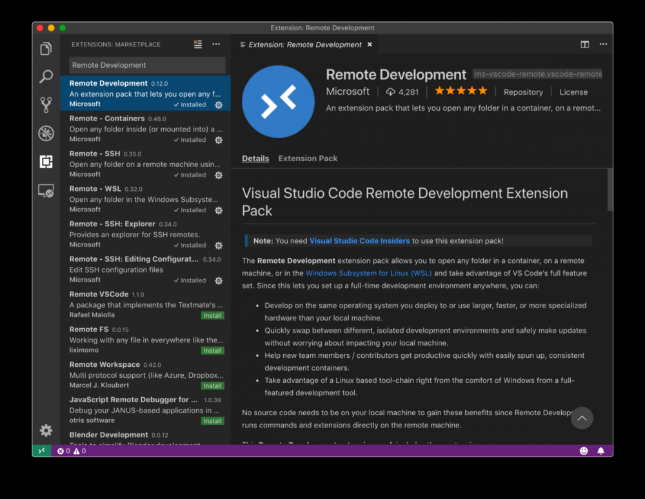
Task: Close the Extension: Remote Development tab
Action: click(x=370, y=44)
